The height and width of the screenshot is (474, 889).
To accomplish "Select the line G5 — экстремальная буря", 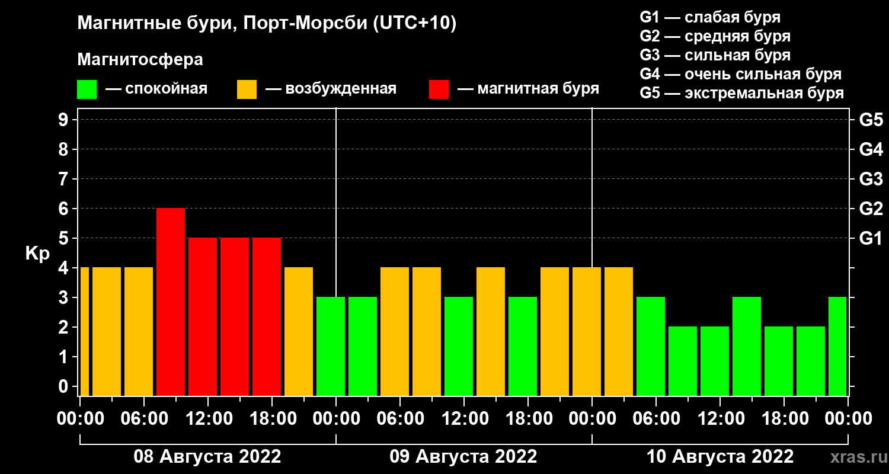I will pyautogui.click(x=742, y=93).
